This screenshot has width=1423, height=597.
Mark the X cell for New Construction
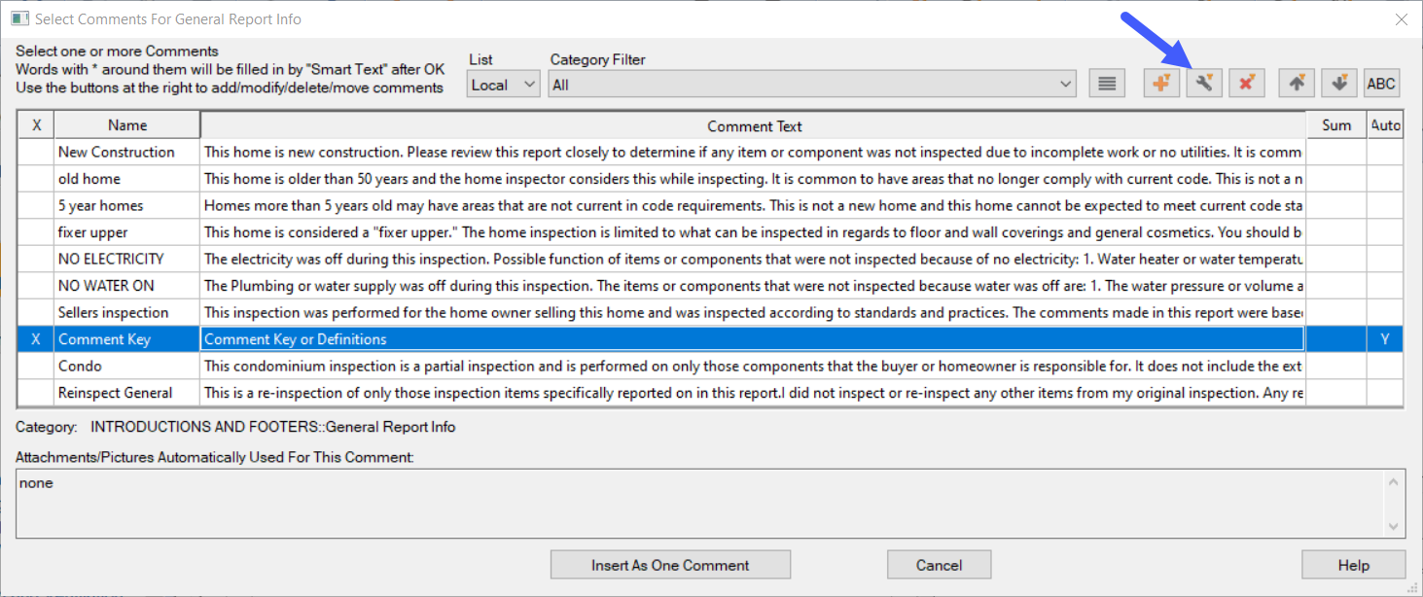click(x=36, y=152)
